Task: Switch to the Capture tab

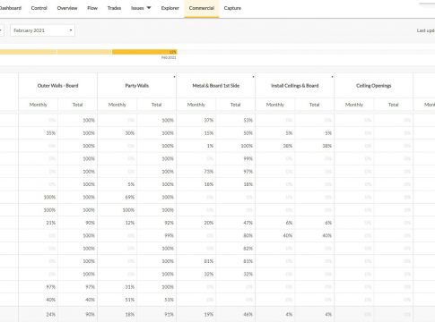Action: tap(232, 8)
